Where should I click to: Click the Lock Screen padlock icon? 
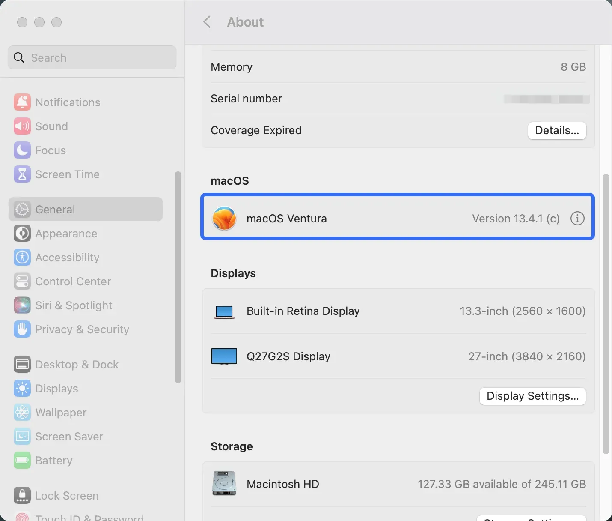pos(22,496)
